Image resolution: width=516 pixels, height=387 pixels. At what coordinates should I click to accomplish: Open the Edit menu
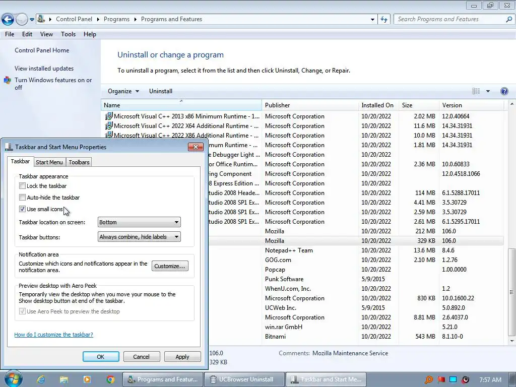(x=27, y=34)
